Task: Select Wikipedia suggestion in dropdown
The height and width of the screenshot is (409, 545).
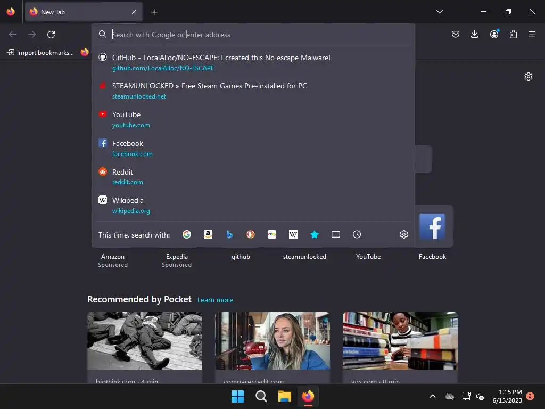Action: tap(253, 205)
